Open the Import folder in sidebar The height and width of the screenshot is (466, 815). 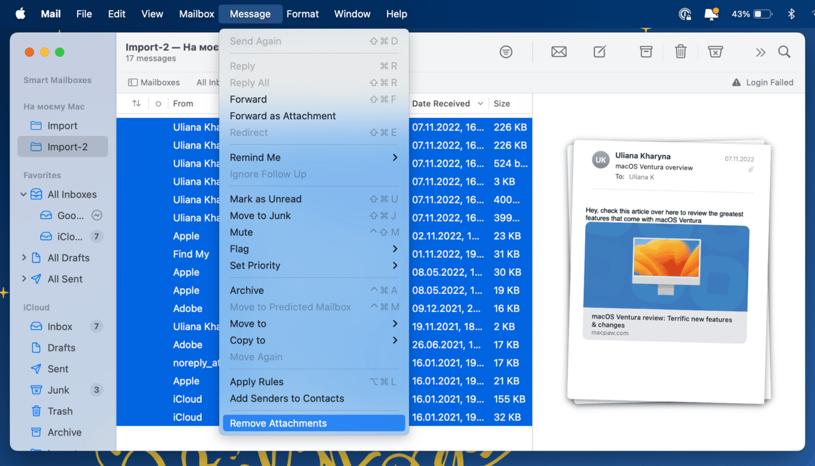coord(62,126)
